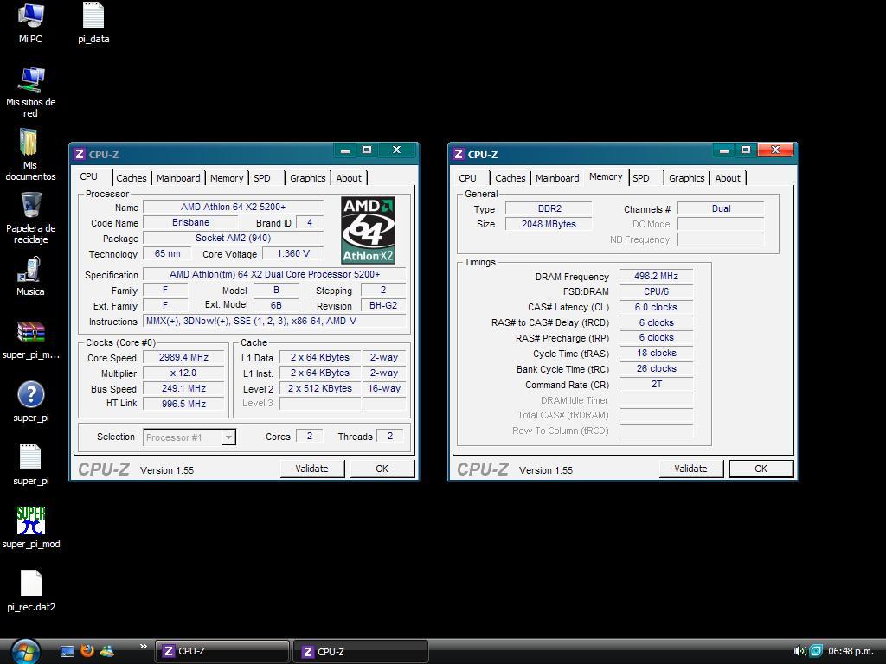This screenshot has height=664, width=886.
Task: Launch the super_pi_mod application icon
Action: [x=30, y=520]
